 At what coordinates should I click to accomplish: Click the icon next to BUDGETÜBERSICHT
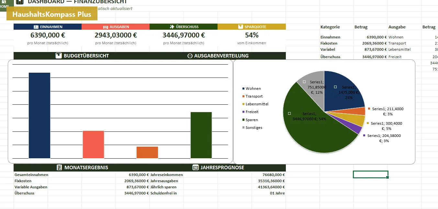59,56
